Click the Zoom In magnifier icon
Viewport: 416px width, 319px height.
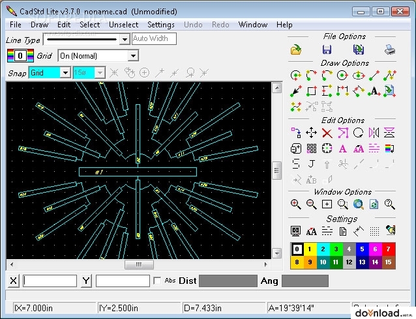(295, 204)
